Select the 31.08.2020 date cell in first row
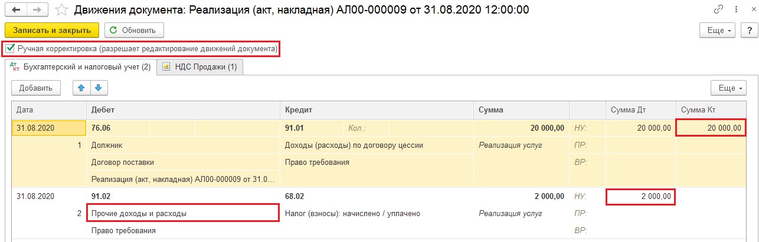The height and width of the screenshot is (242, 759). (50, 128)
